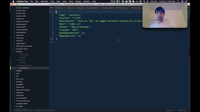Open the Help menu
This screenshot has width=200, height=112.
94,1
